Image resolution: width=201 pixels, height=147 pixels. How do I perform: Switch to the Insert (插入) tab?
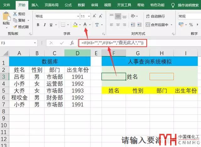click(x=35, y=5)
